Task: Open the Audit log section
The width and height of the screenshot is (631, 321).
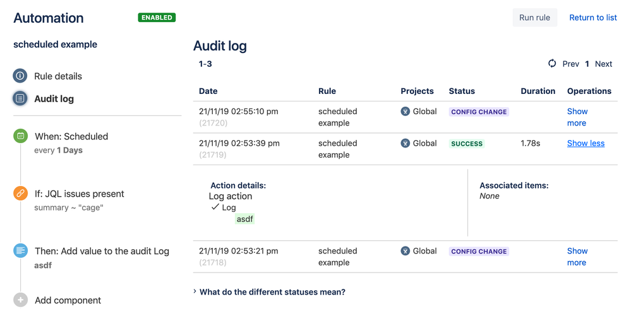Action: click(54, 99)
